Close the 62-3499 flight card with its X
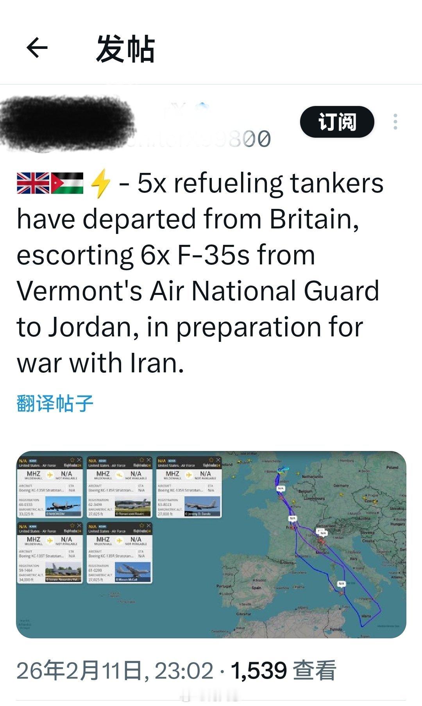Image resolution: width=422 pixels, height=706 pixels. click(x=148, y=459)
